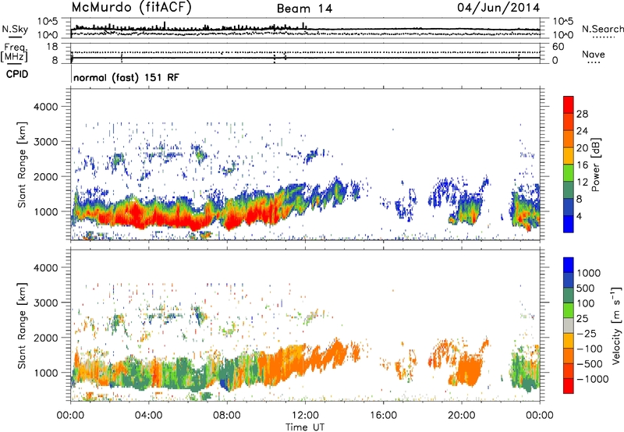
Task: Click the "McMurdo (fitACF)" plot title
Action: click(131, 8)
